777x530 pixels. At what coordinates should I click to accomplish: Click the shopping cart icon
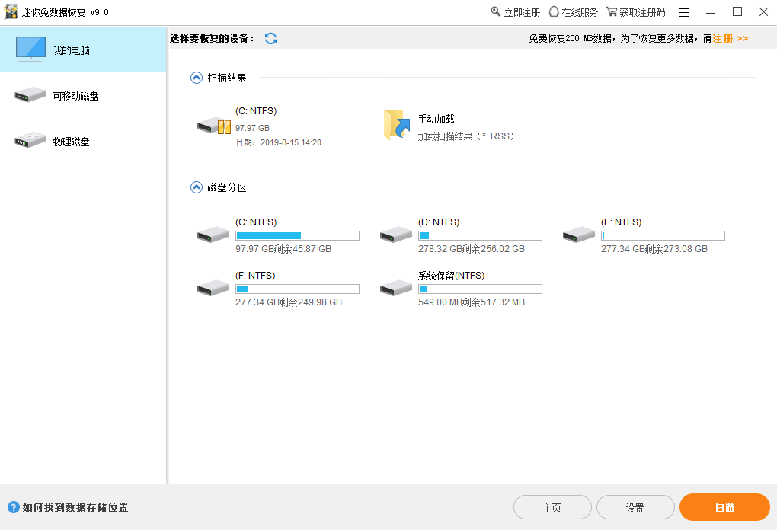tap(612, 11)
